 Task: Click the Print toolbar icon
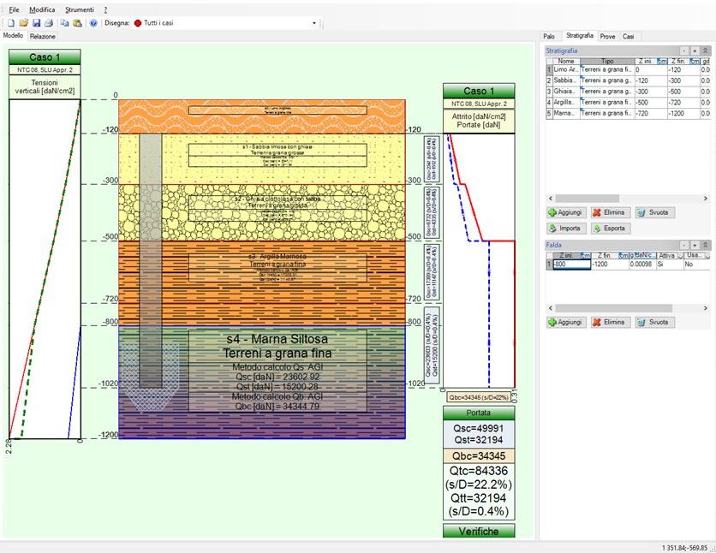49,23
